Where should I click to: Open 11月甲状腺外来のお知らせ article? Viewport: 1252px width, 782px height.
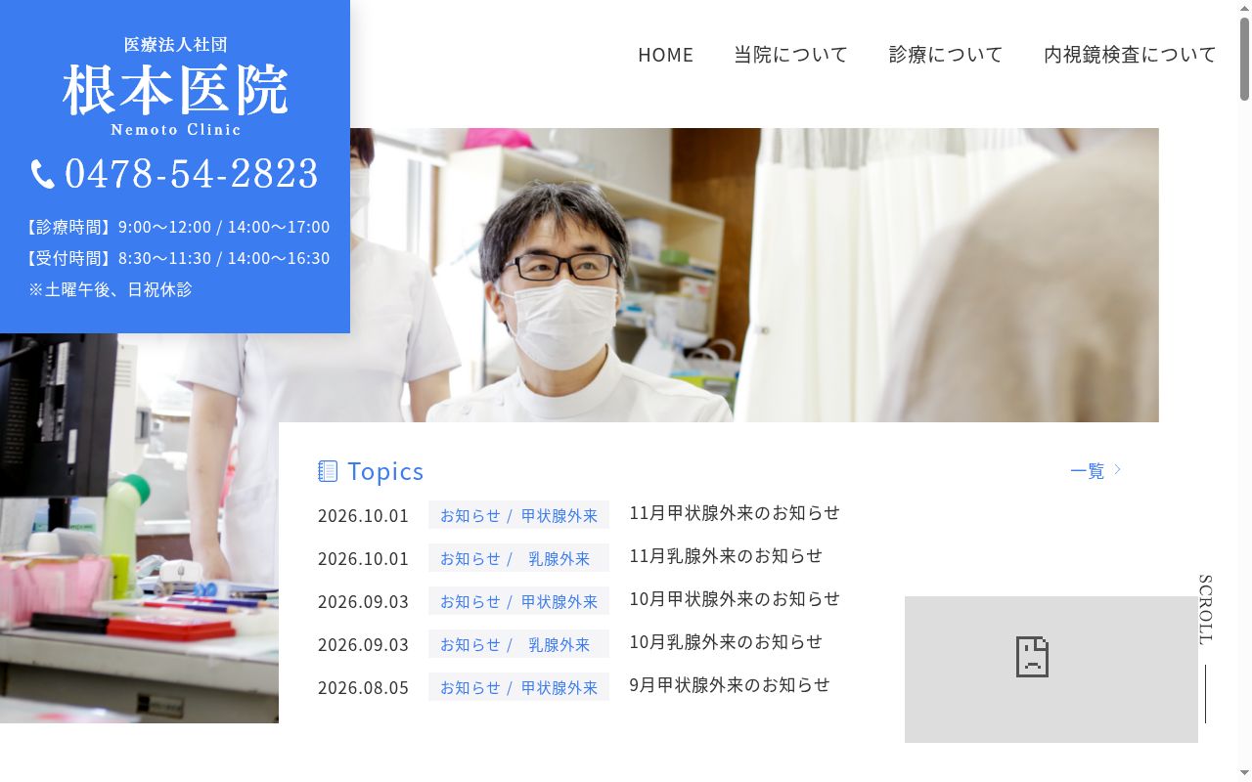coord(735,512)
